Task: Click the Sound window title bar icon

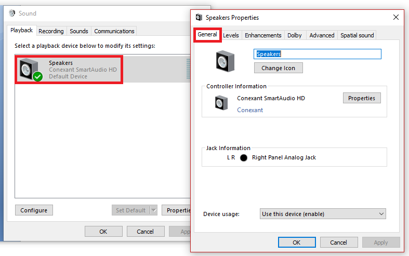Action: pos(12,14)
